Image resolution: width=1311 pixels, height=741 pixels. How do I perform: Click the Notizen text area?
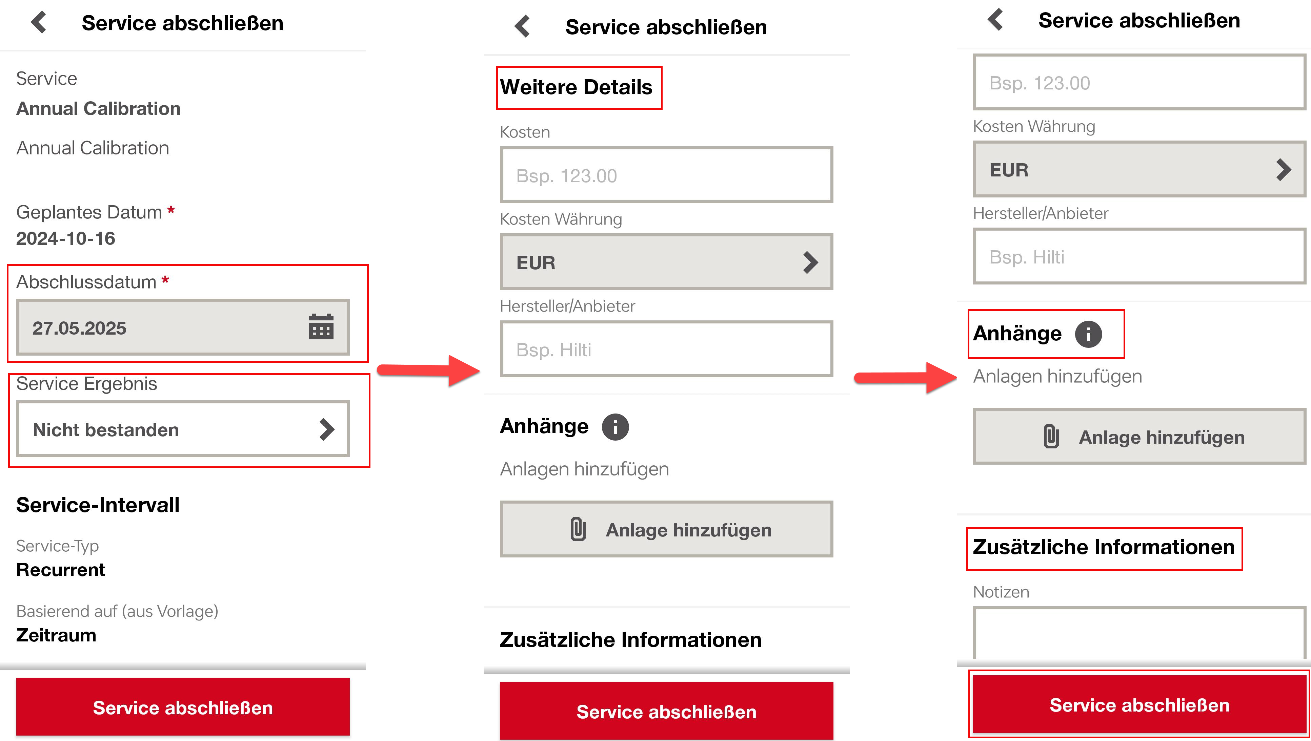(1139, 633)
